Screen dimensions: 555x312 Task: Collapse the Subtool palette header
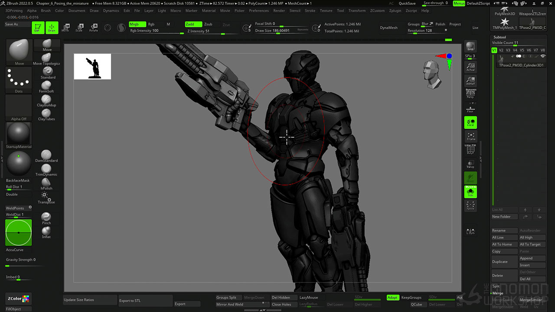(499, 37)
